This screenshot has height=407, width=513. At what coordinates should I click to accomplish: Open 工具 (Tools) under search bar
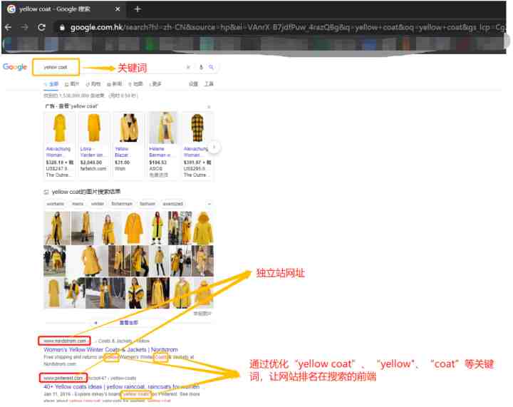pyautogui.click(x=209, y=84)
